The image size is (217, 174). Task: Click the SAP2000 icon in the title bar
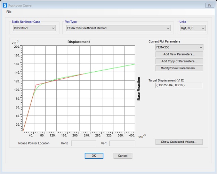(5, 5)
